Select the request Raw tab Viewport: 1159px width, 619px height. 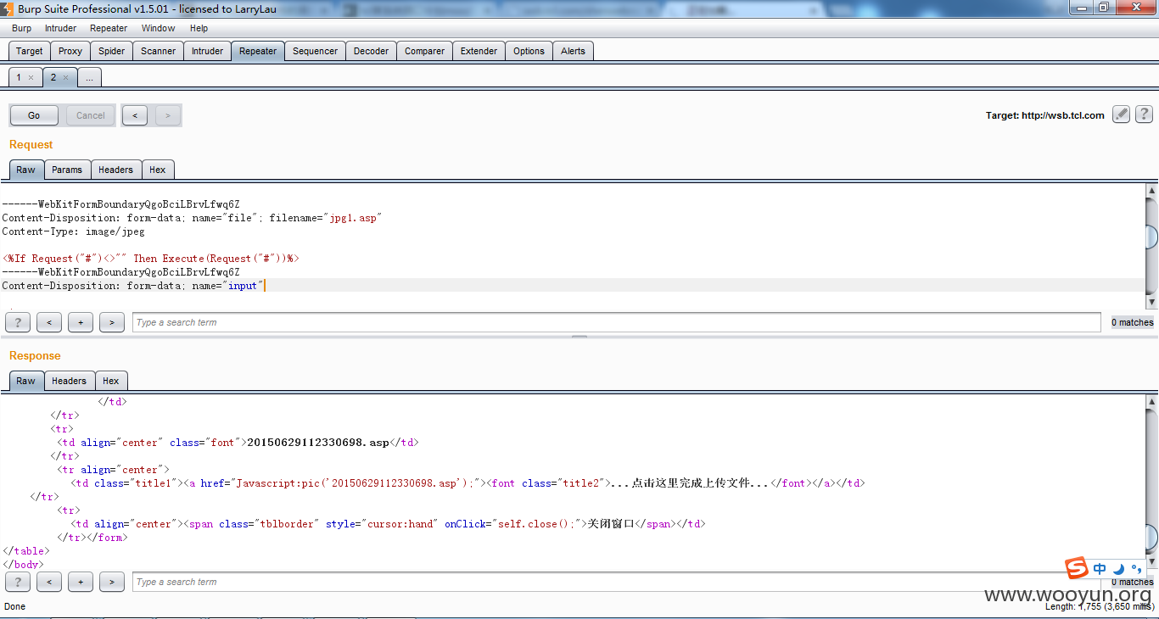26,170
